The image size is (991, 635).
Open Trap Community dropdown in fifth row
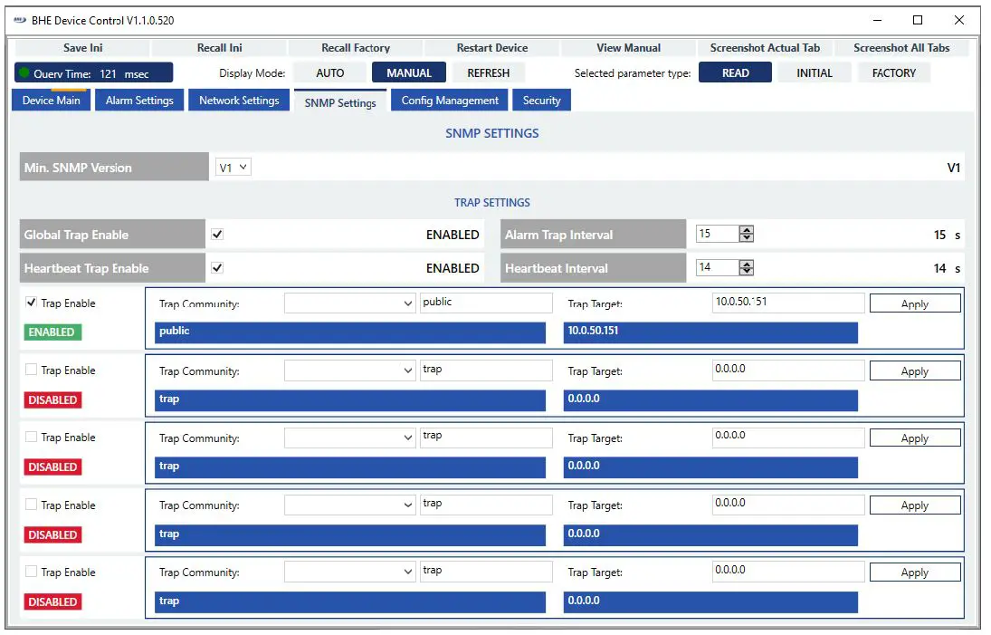pos(350,572)
